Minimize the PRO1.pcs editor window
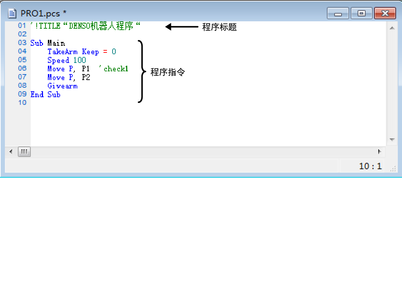Image resolution: width=402 pixels, height=288 pixels. coord(338,14)
